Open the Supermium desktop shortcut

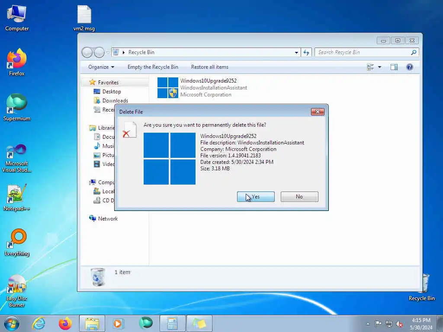(x=17, y=107)
